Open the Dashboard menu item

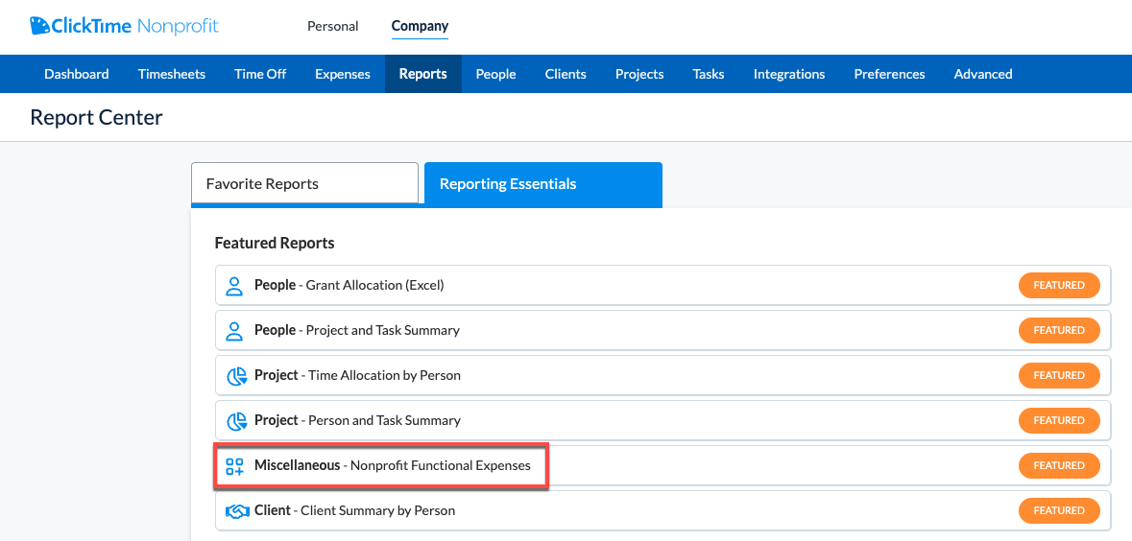click(x=77, y=74)
